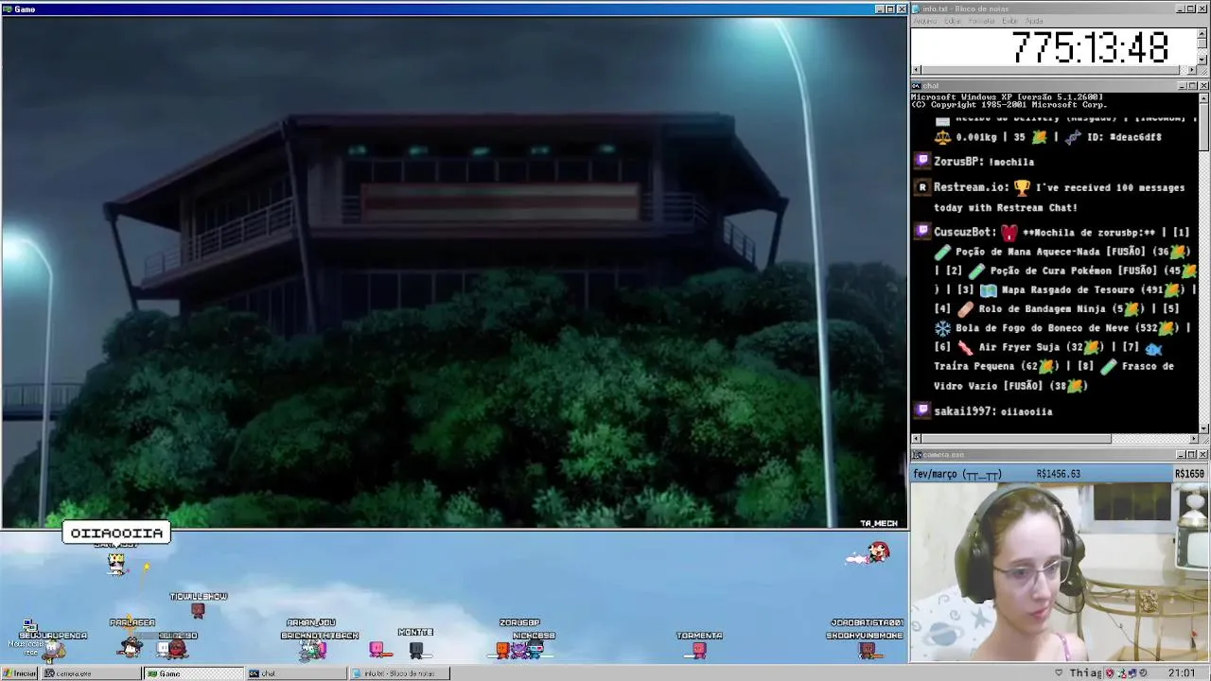Screen dimensions: 1211x681
Task: Click the scale icon next to 0.001kg
Action: coord(942,137)
